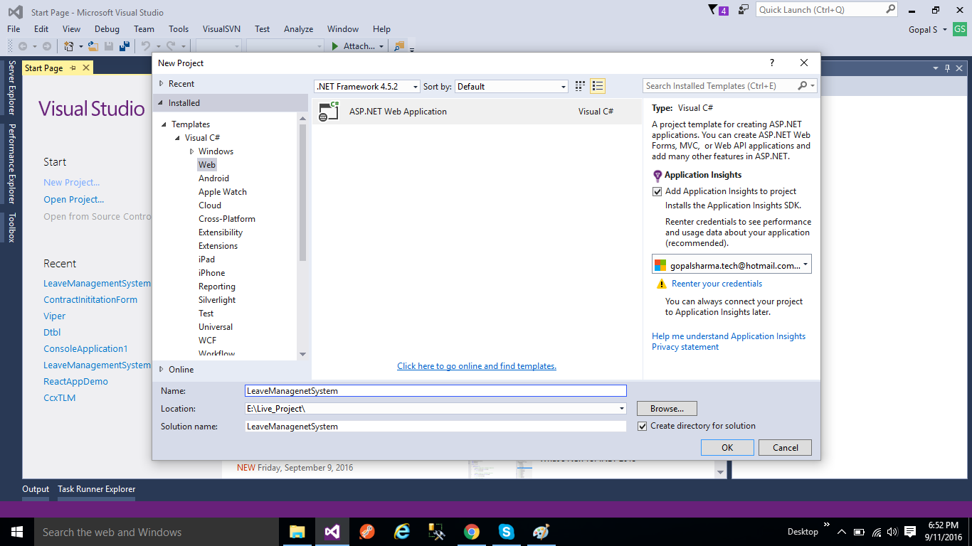Click the go online and find templates link

coord(477,366)
